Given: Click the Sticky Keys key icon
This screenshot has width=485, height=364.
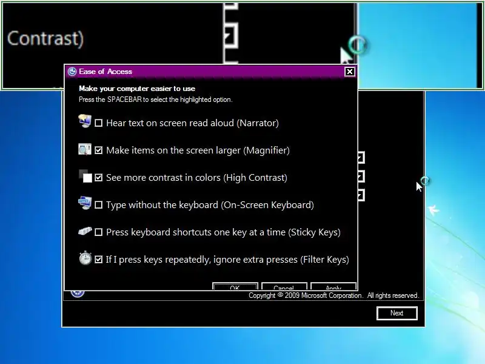Looking at the screenshot, I should pyautogui.click(x=85, y=231).
